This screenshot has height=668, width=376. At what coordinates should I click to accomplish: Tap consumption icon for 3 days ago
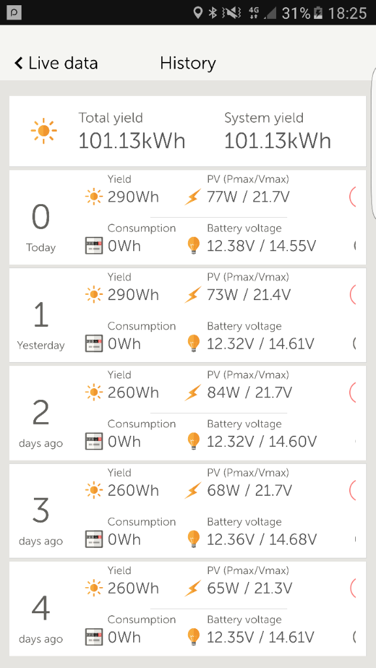pos(94,539)
